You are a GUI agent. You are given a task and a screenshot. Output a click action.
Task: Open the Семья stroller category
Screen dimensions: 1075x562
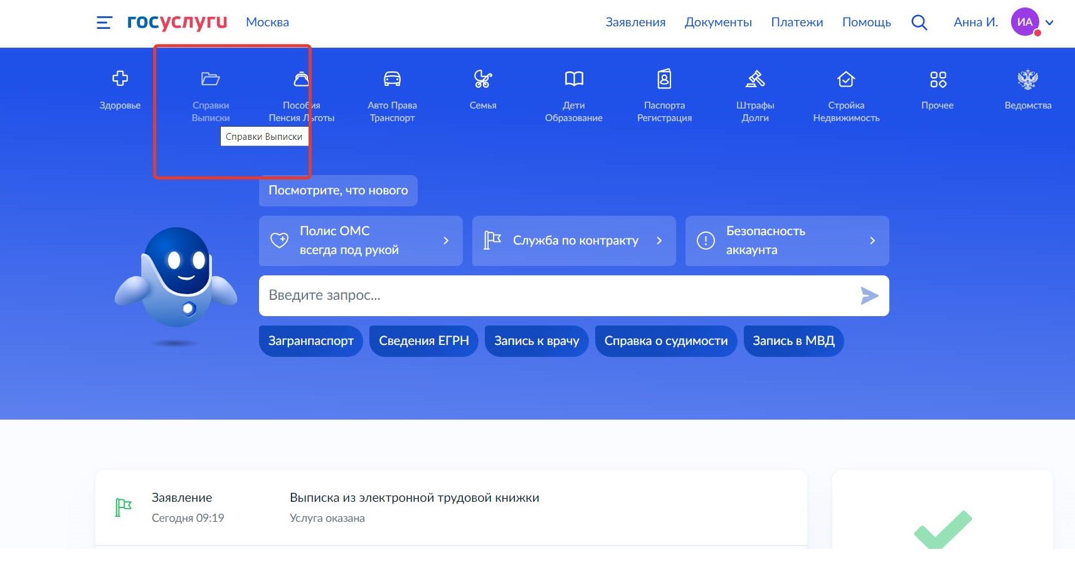[483, 90]
